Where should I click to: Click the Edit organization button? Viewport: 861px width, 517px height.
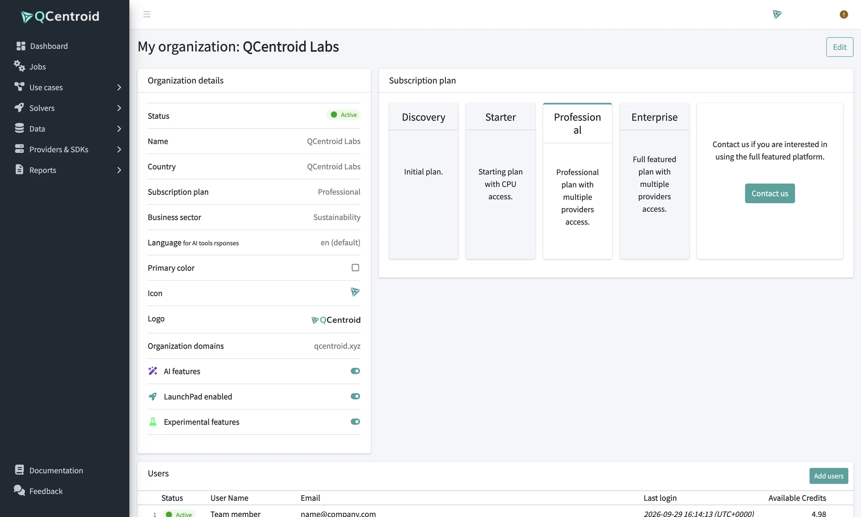point(839,47)
